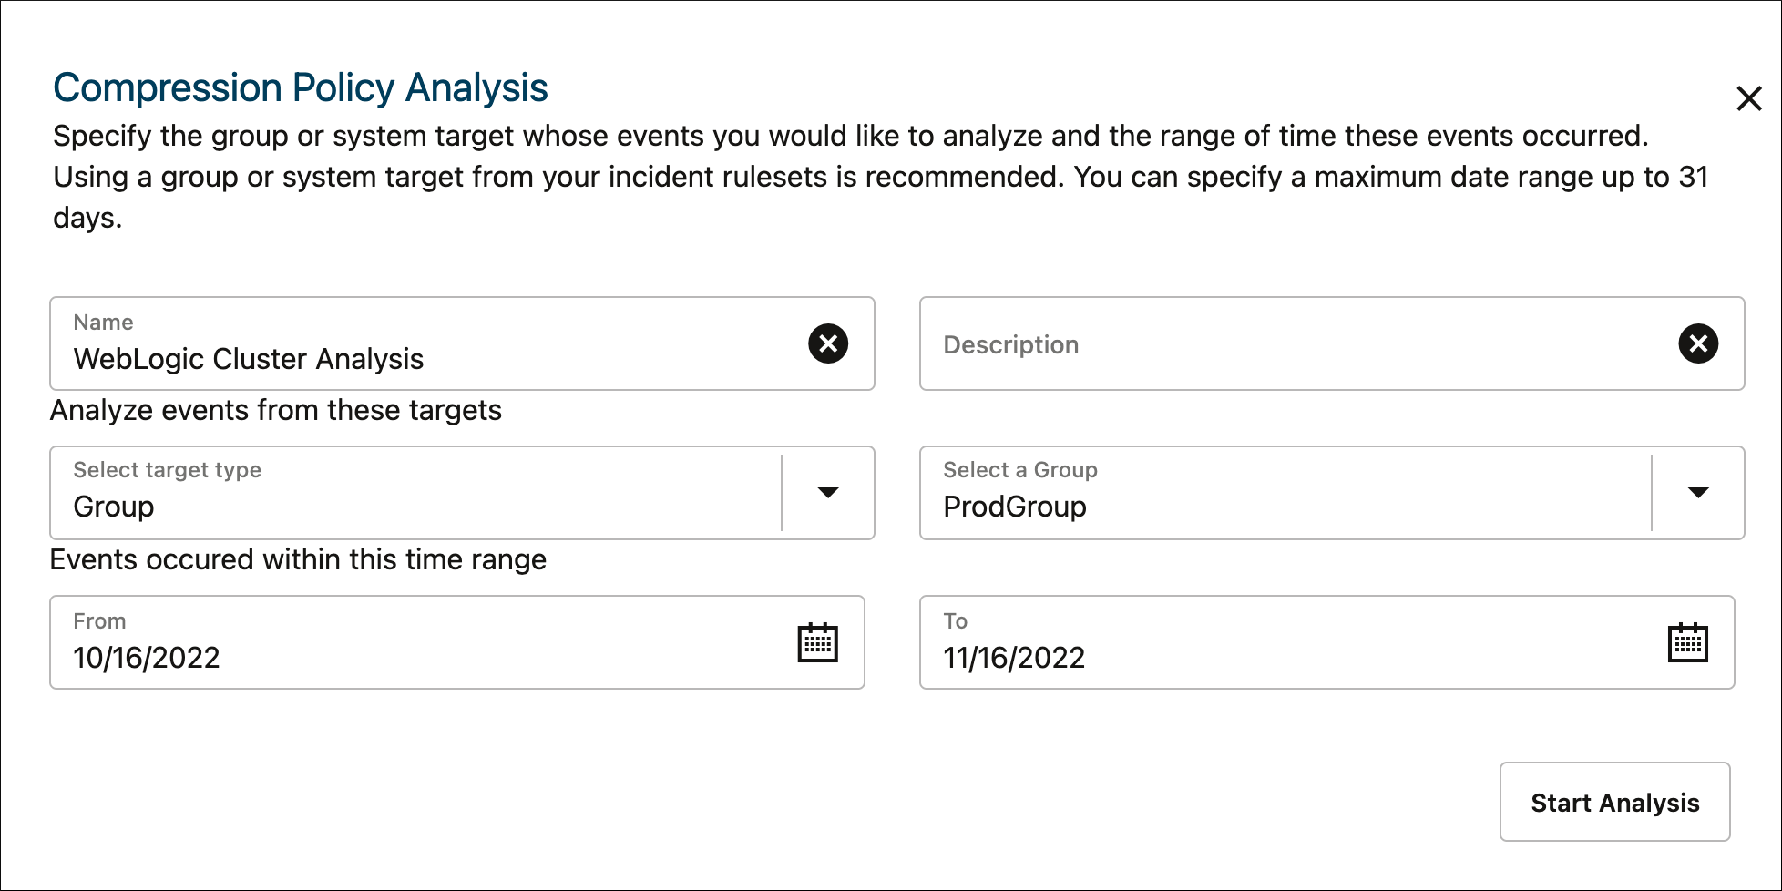Click the 'Events occured within this time range' label
This screenshot has height=891, width=1782.
298,559
